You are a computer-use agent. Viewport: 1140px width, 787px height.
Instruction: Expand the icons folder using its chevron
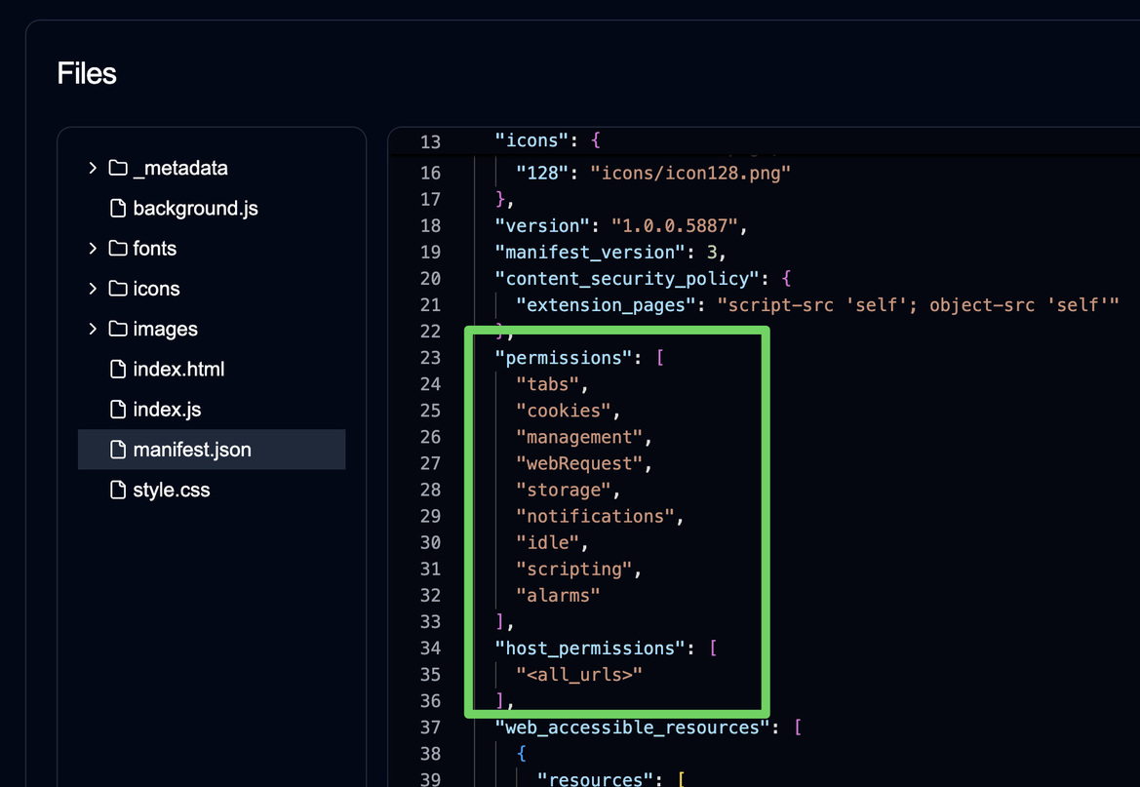[x=93, y=289]
